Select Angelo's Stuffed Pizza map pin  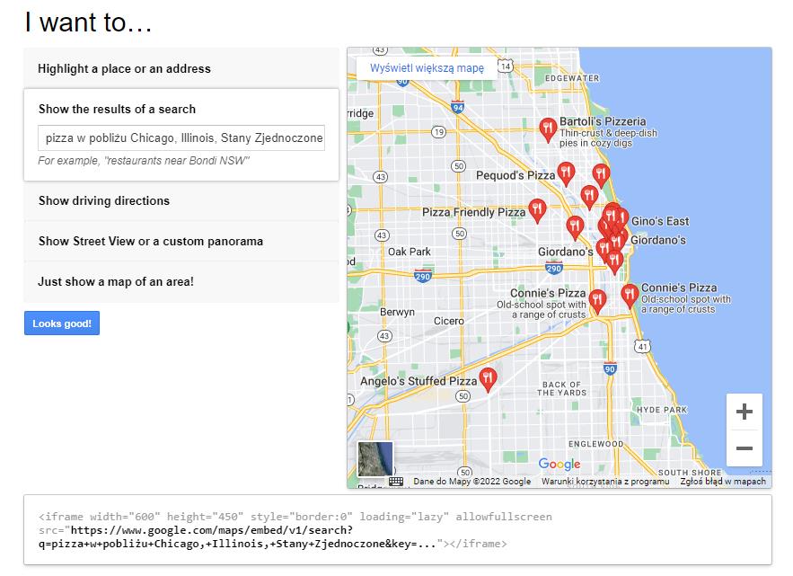click(488, 379)
